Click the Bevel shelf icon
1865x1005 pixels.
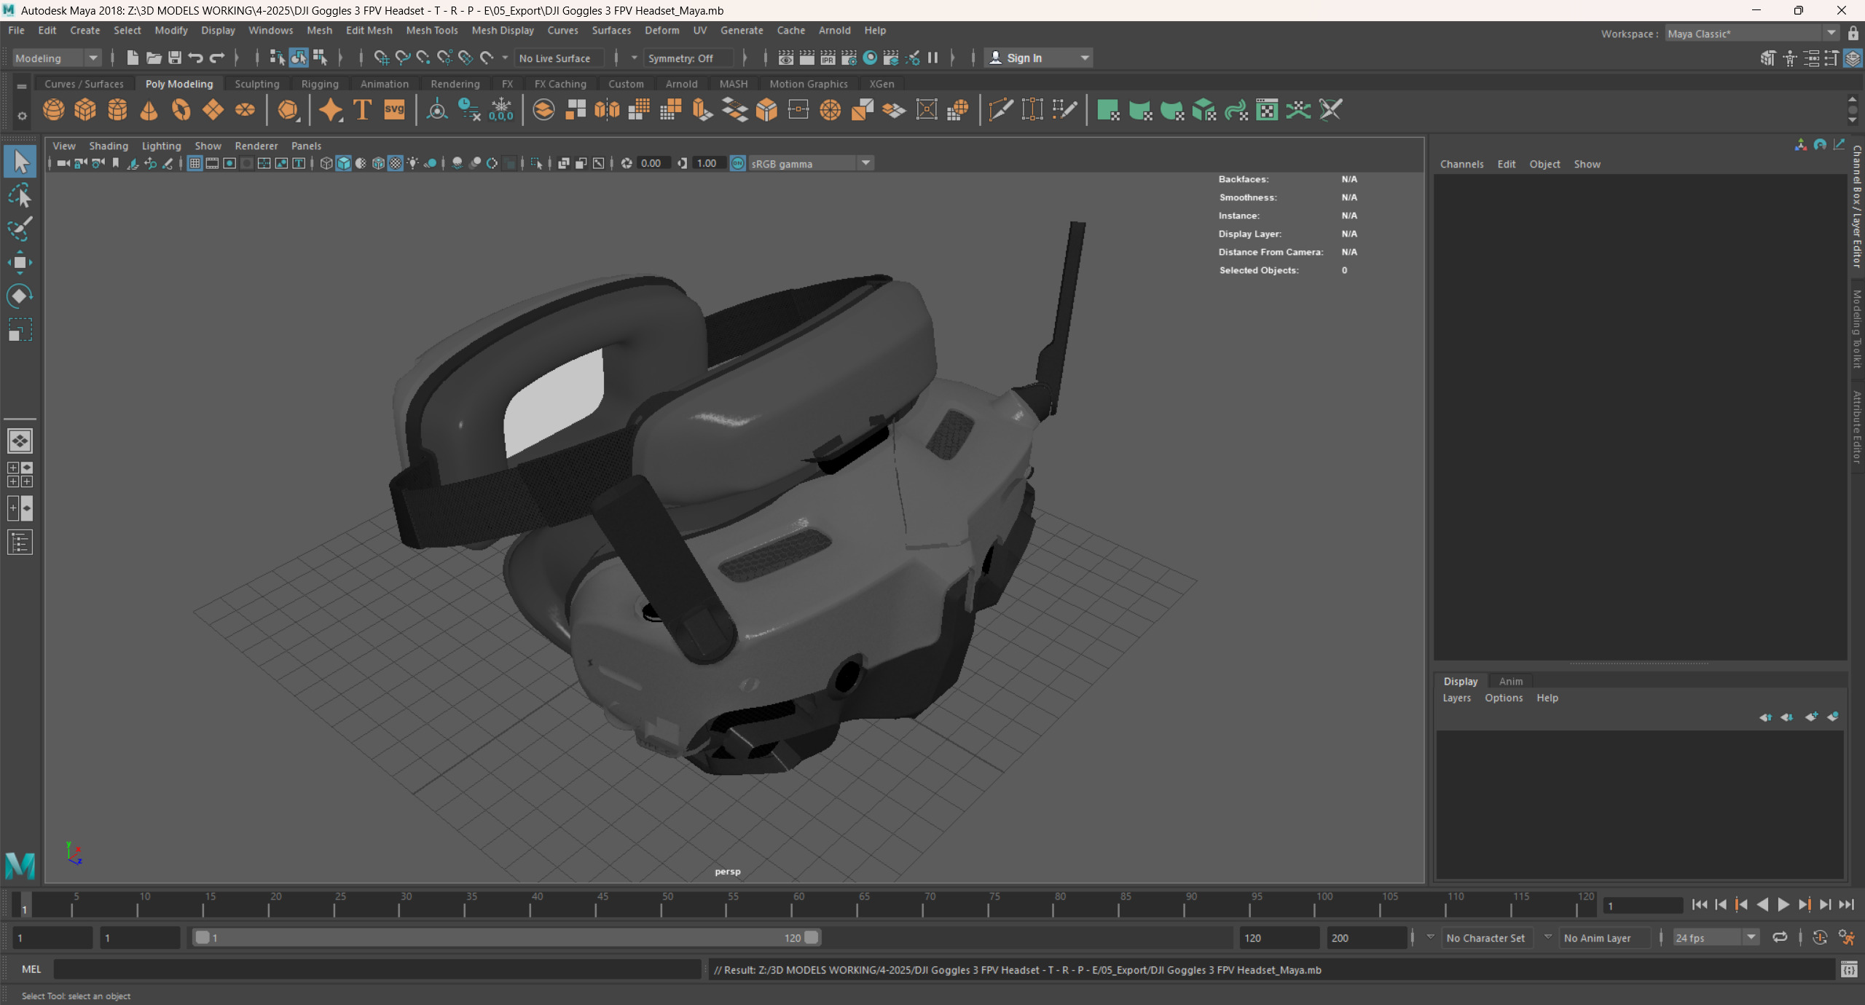pos(766,110)
